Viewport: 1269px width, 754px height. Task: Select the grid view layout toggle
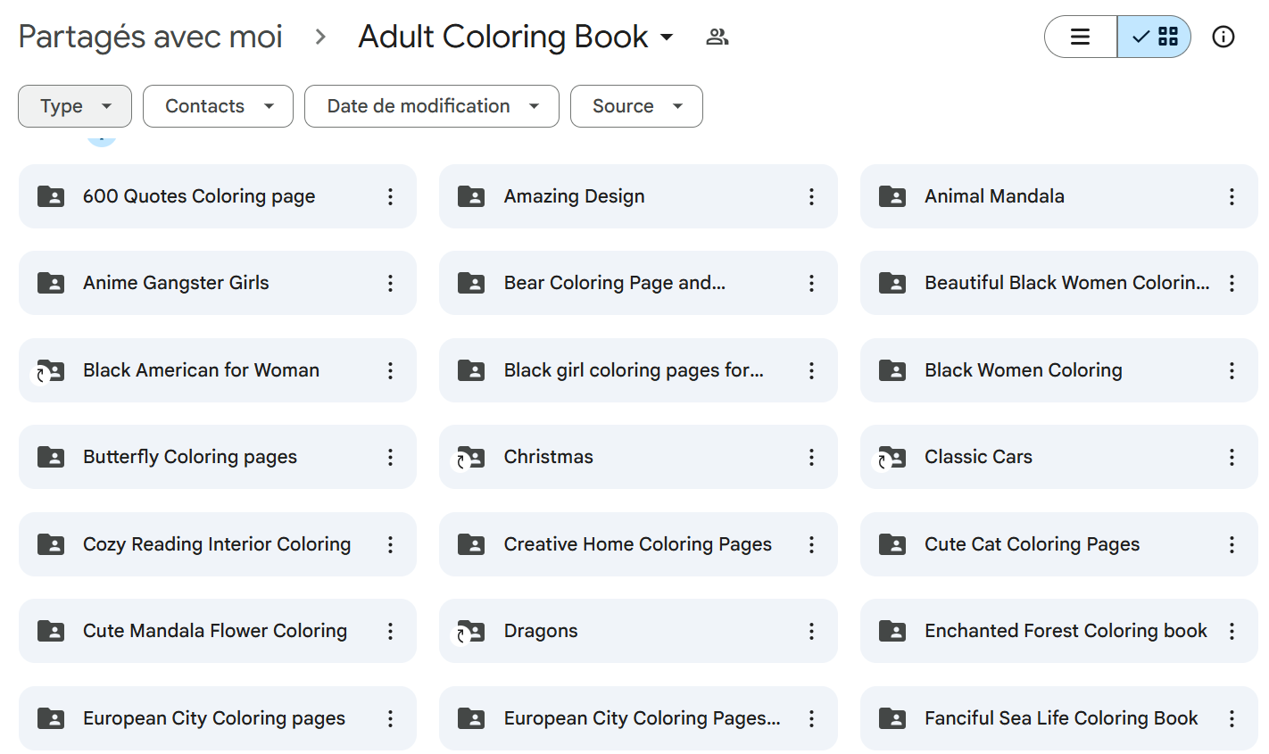pos(1154,37)
